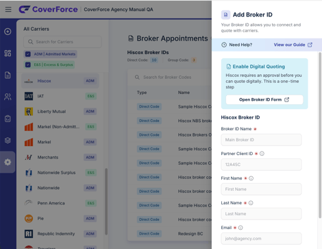This screenshot has width=322, height=249.
Task: Click the search icon in Search for Carriers
Action: point(30,42)
